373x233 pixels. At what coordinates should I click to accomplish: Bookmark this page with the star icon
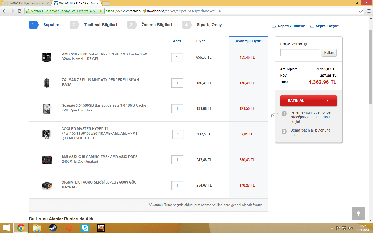click(360, 11)
